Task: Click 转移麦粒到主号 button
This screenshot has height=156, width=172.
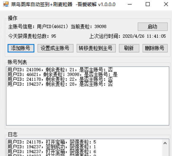Action: 96,48
